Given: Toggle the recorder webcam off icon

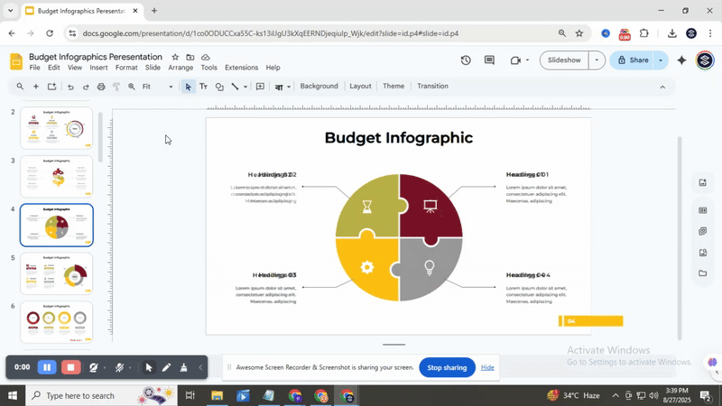Looking at the screenshot, I should (x=94, y=367).
